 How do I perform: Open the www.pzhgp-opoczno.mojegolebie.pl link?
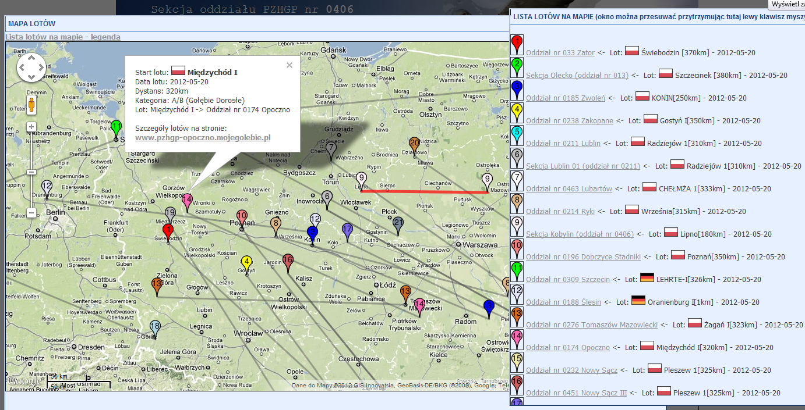(203, 138)
